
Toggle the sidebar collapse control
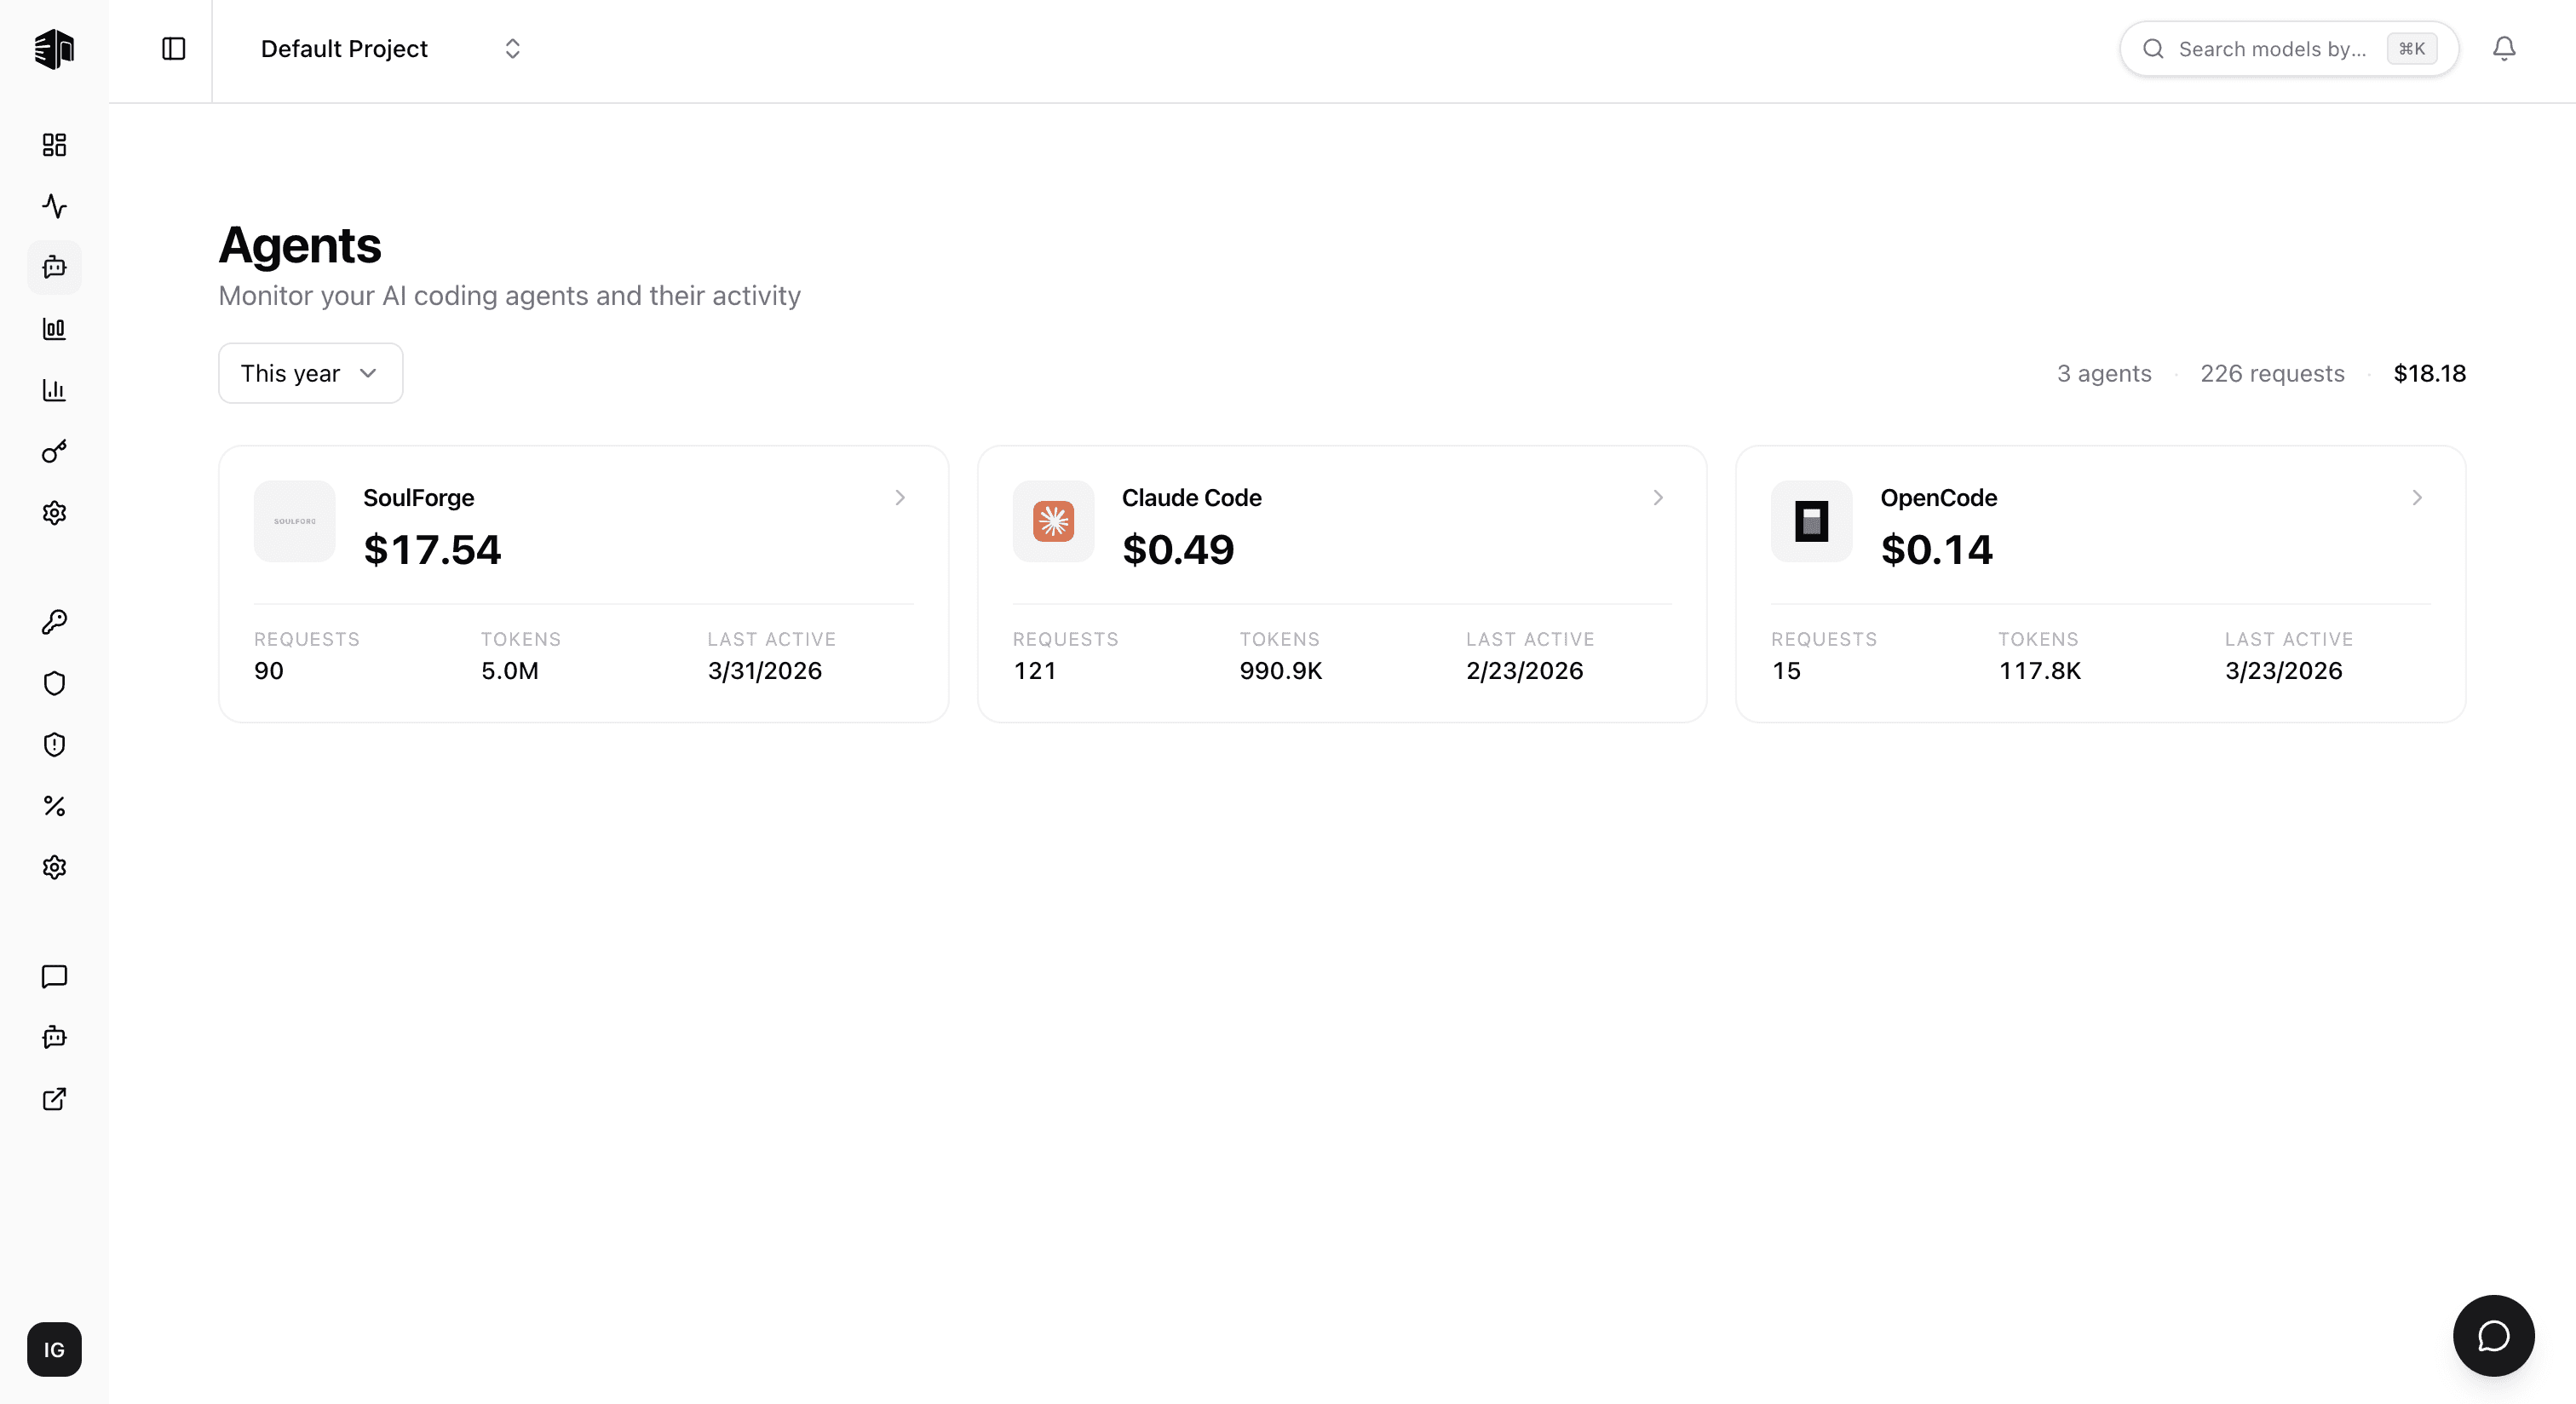point(173,48)
